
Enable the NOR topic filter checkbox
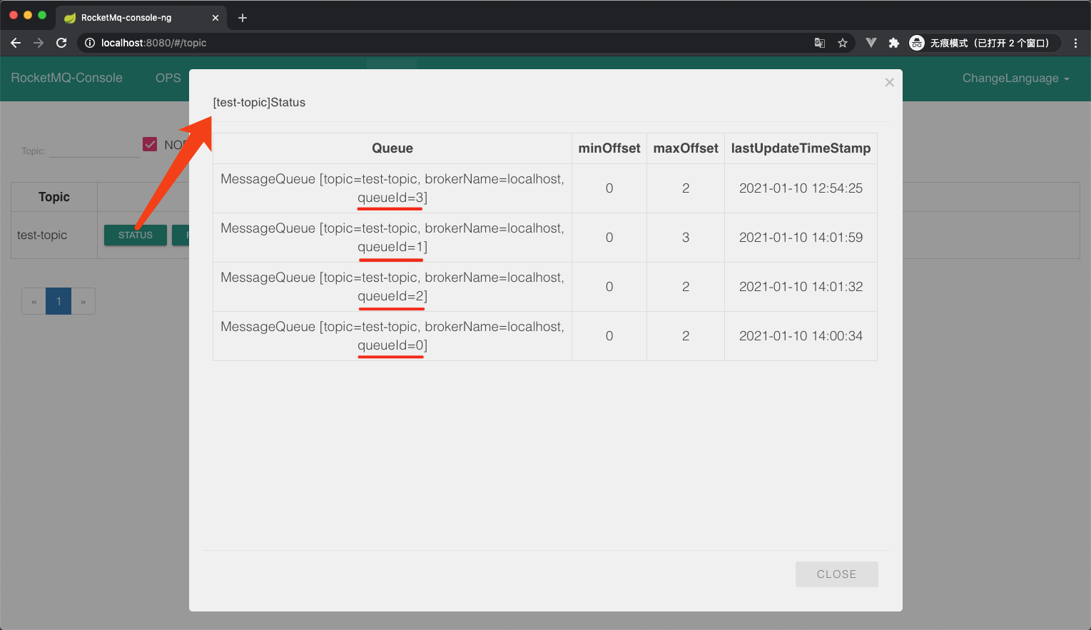click(x=150, y=143)
